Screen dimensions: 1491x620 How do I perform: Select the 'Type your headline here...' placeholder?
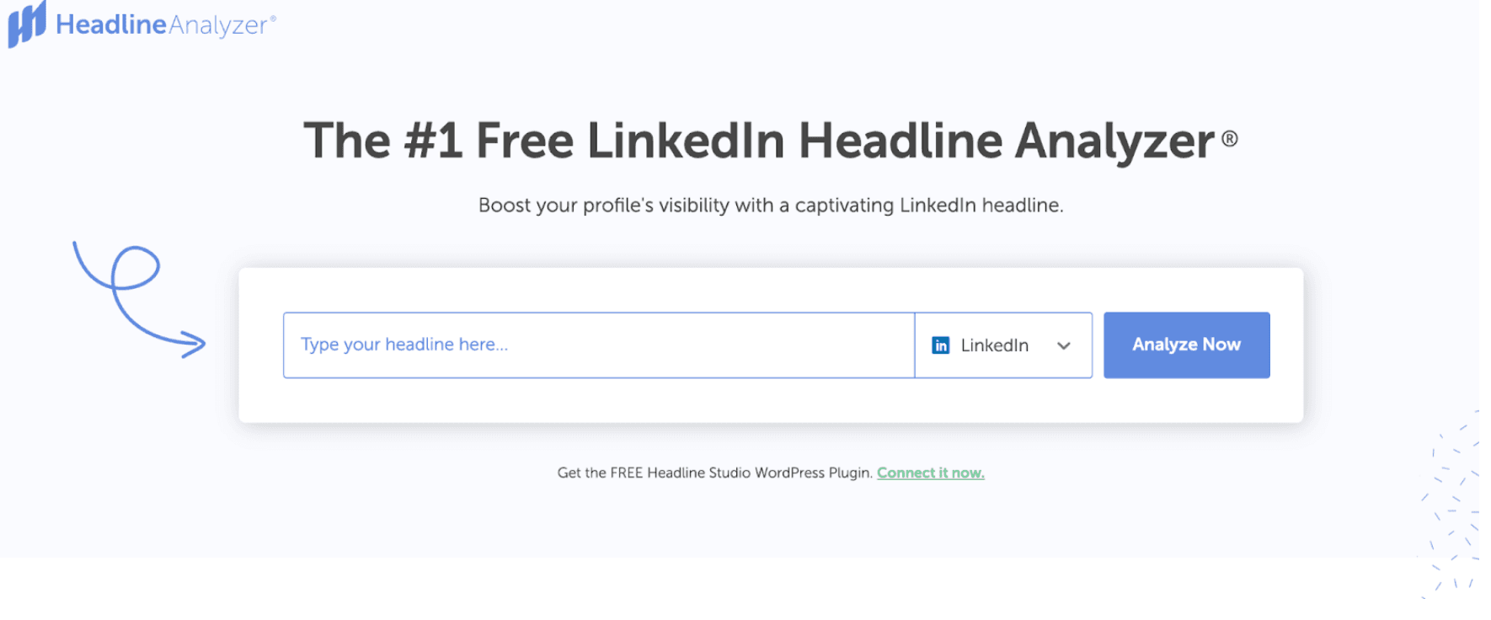[404, 345]
